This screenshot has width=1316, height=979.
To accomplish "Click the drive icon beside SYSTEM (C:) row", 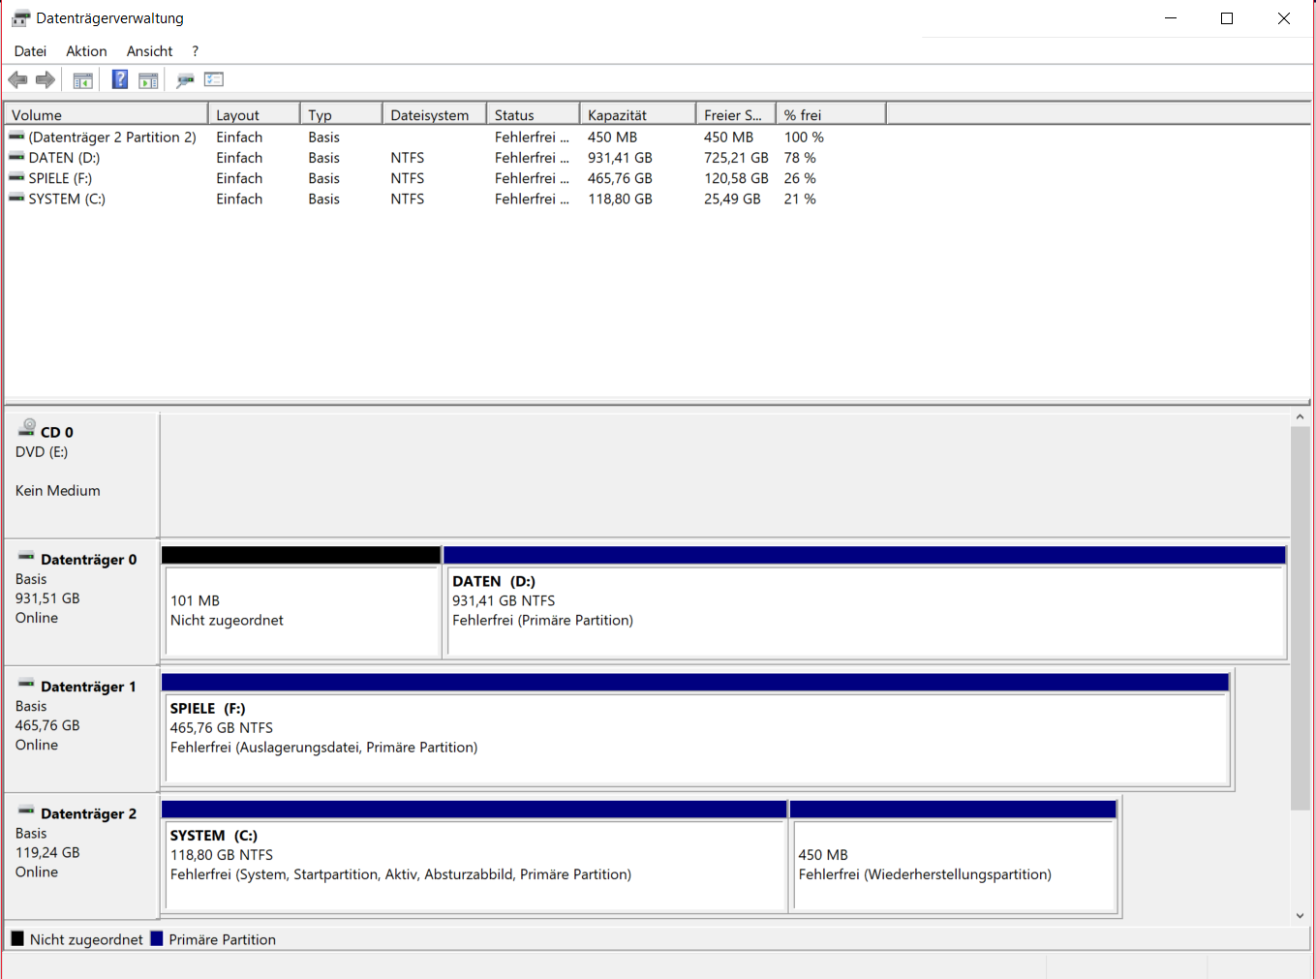I will pos(16,198).
